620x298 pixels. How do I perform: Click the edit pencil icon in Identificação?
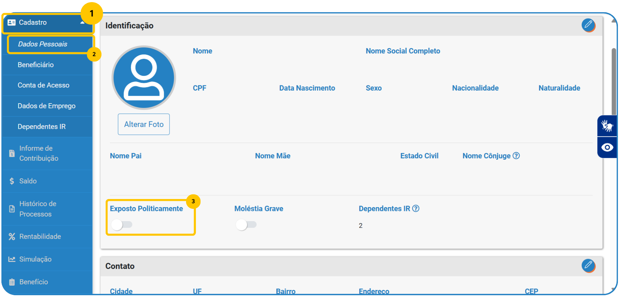click(x=588, y=25)
